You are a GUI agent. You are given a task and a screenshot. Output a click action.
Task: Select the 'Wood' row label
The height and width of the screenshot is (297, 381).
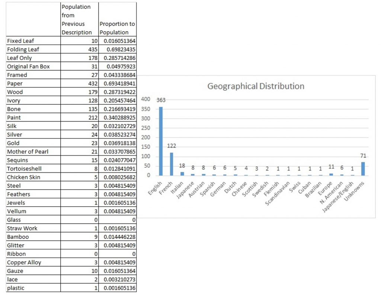(x=33, y=92)
